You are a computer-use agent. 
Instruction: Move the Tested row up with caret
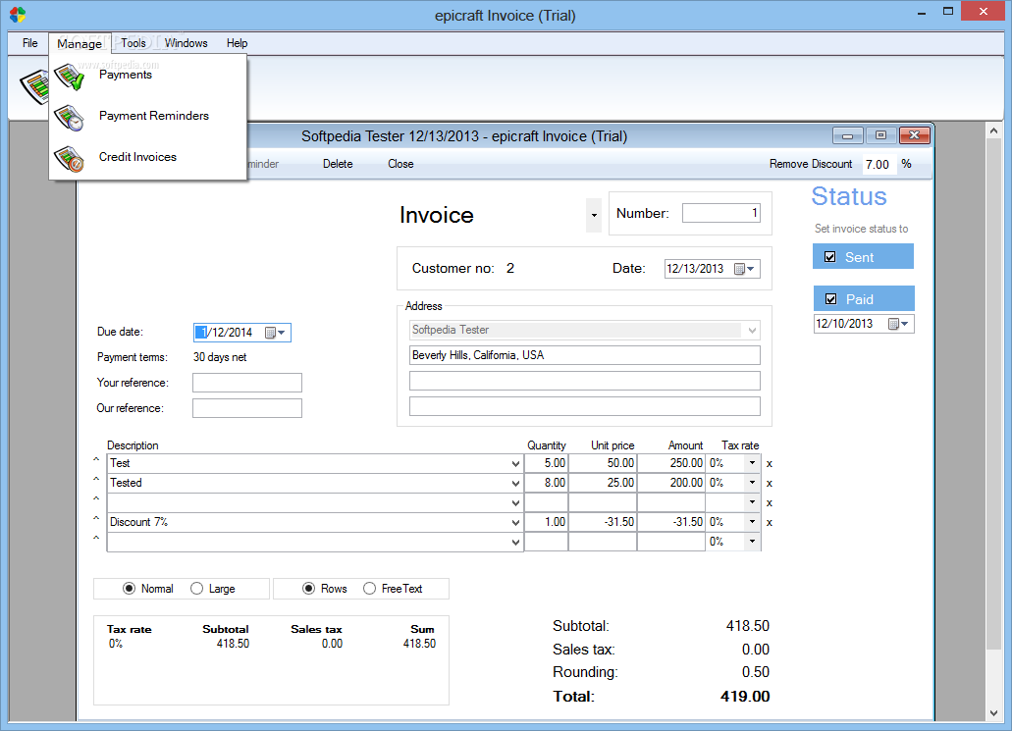tap(96, 480)
